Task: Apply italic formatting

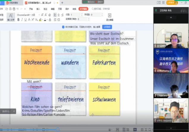Action: pos(22,20)
